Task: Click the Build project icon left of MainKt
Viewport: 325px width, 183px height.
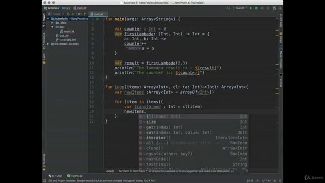Action: (228, 8)
